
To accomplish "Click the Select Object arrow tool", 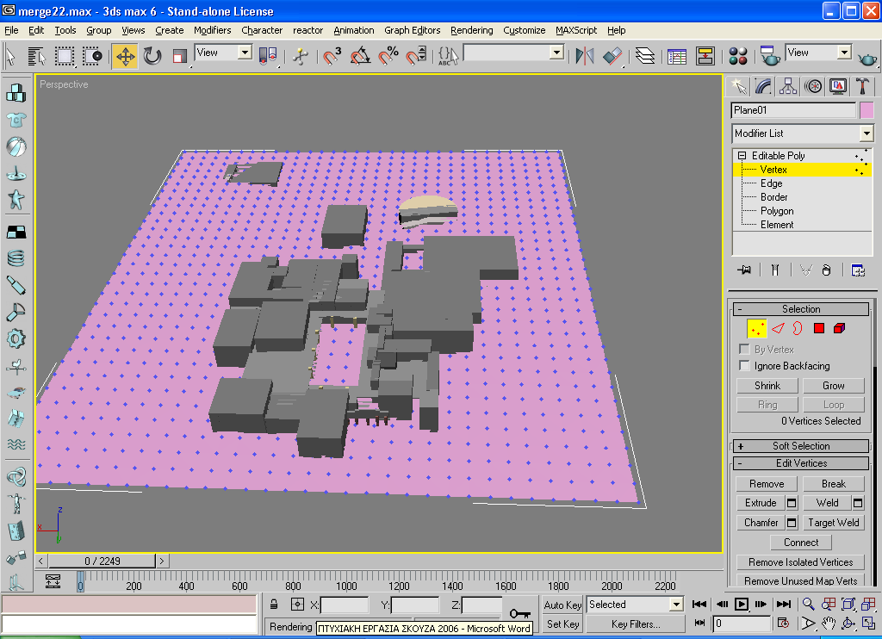I will (x=10, y=56).
